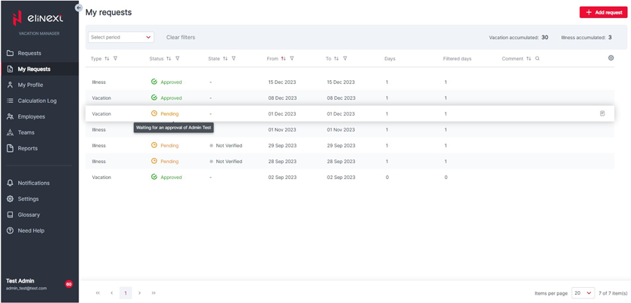
Task: Select the Illness row dated 15 Dec 2023
Action: click(303, 82)
